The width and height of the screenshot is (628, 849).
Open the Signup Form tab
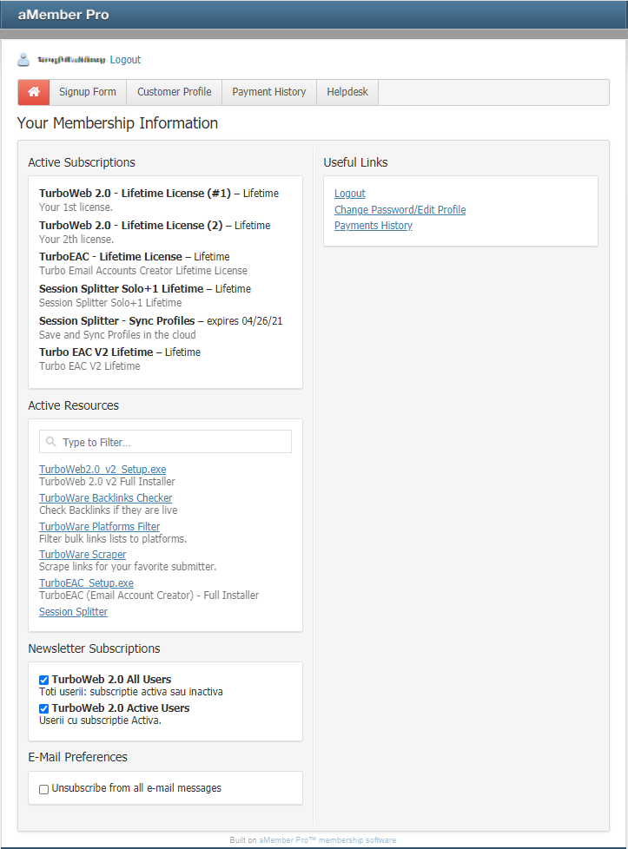[x=88, y=92]
